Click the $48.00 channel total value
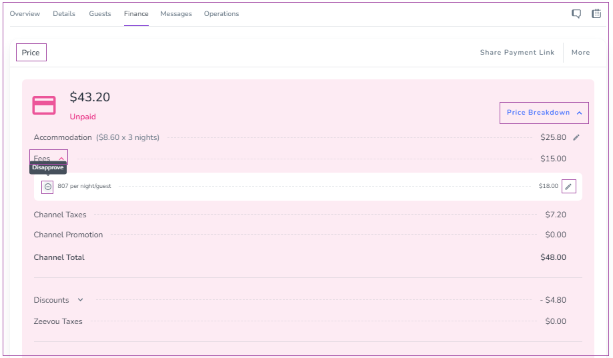 553,257
